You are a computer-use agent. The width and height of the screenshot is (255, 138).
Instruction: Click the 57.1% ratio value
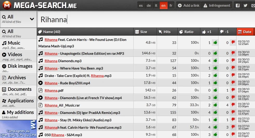(194, 127)
